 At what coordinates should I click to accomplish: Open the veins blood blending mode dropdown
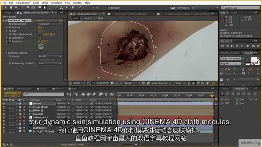(x=63, y=107)
